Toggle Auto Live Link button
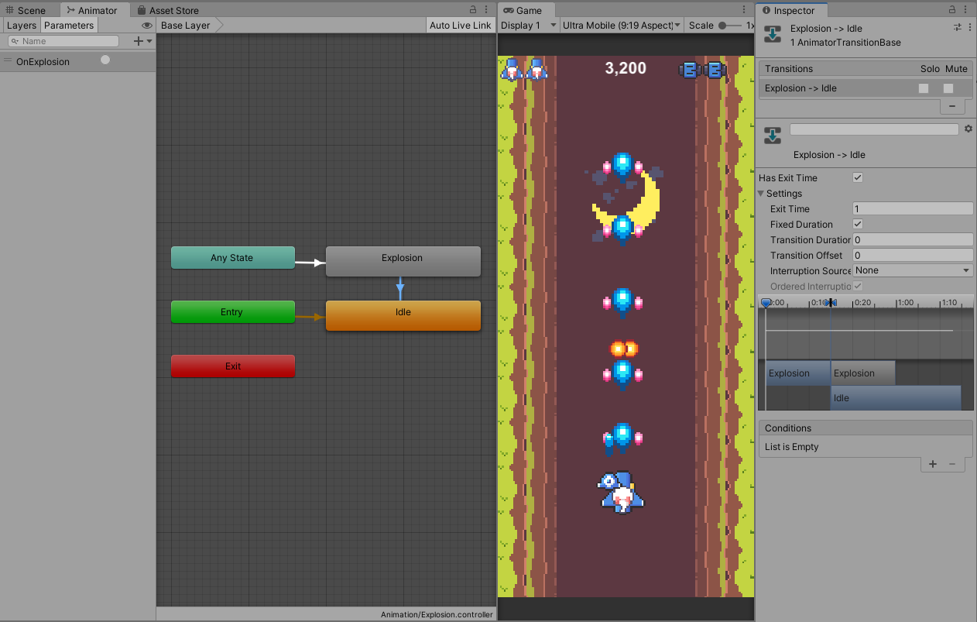The image size is (977, 622). click(x=461, y=25)
